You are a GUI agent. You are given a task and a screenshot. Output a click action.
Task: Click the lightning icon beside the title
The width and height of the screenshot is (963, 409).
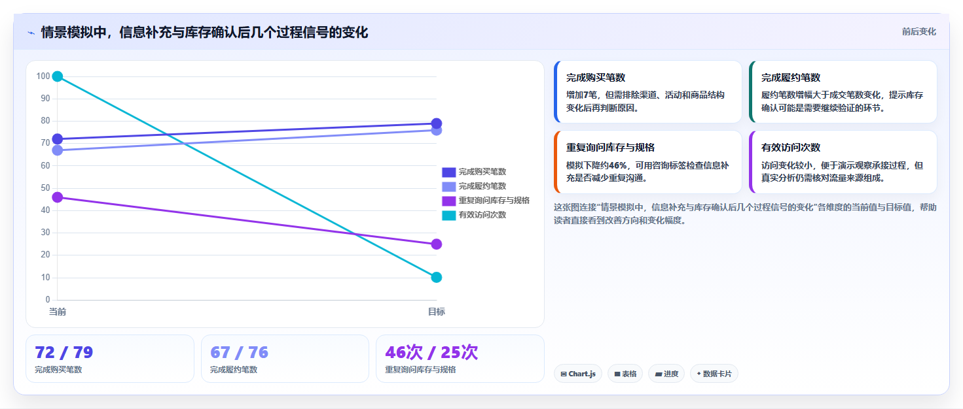31,33
